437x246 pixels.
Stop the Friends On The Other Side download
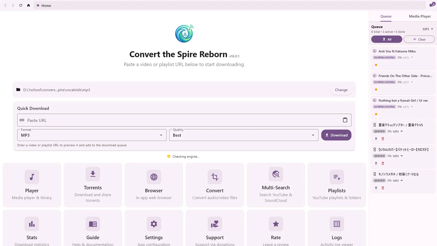(x=376, y=90)
